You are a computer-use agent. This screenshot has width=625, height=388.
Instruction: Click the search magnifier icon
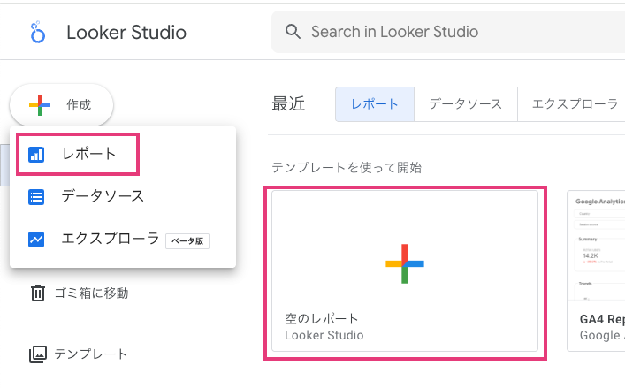[x=293, y=33]
